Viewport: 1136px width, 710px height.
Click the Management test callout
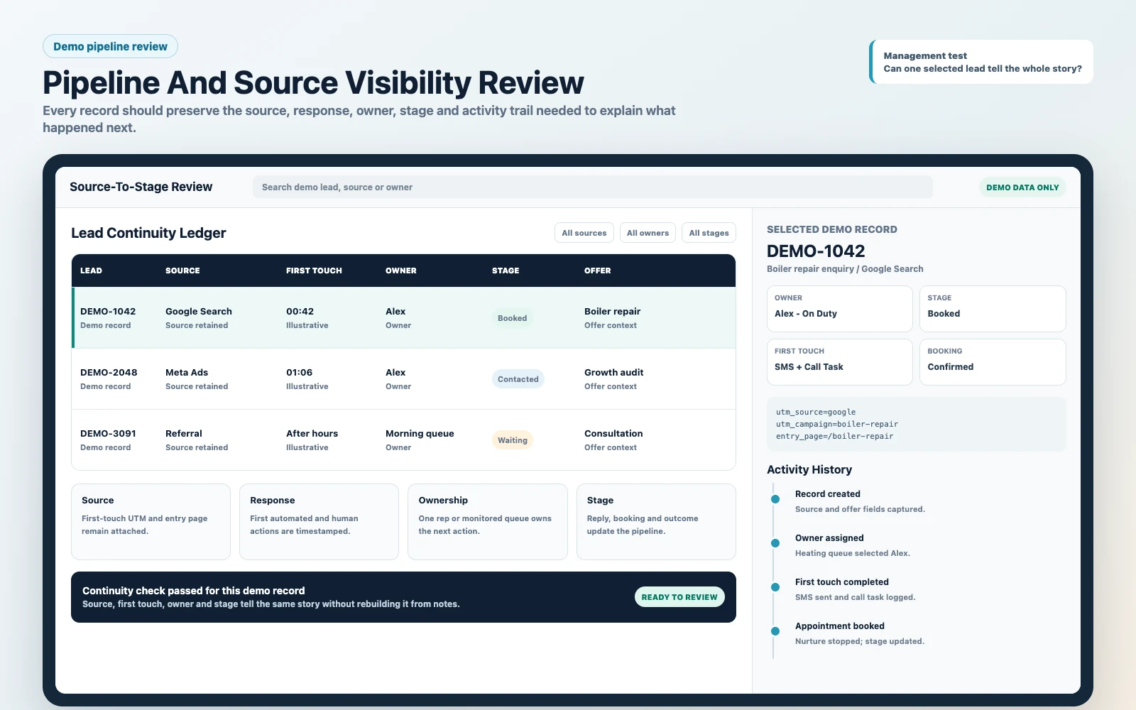[981, 62]
